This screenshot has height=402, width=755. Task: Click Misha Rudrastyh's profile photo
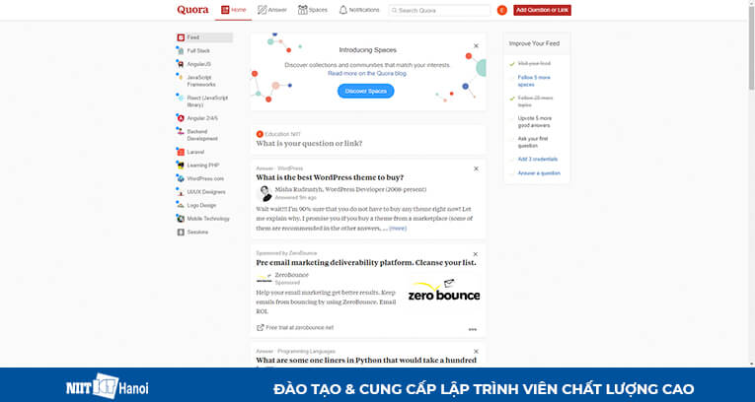[x=264, y=193]
